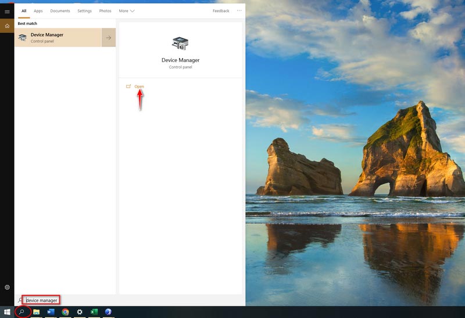Click the large Device Manager icon
Screen dimensions: 465x318
[180, 44]
